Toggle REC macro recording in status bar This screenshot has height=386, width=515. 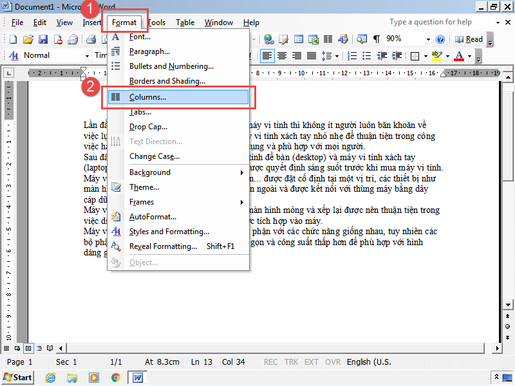[270, 362]
